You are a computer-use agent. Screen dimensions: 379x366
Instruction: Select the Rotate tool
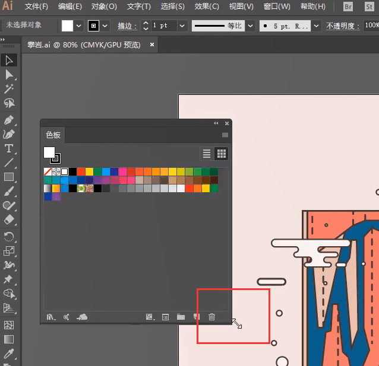9,237
